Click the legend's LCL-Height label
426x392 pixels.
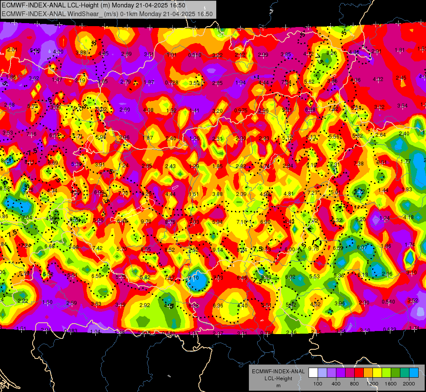coord(278,378)
